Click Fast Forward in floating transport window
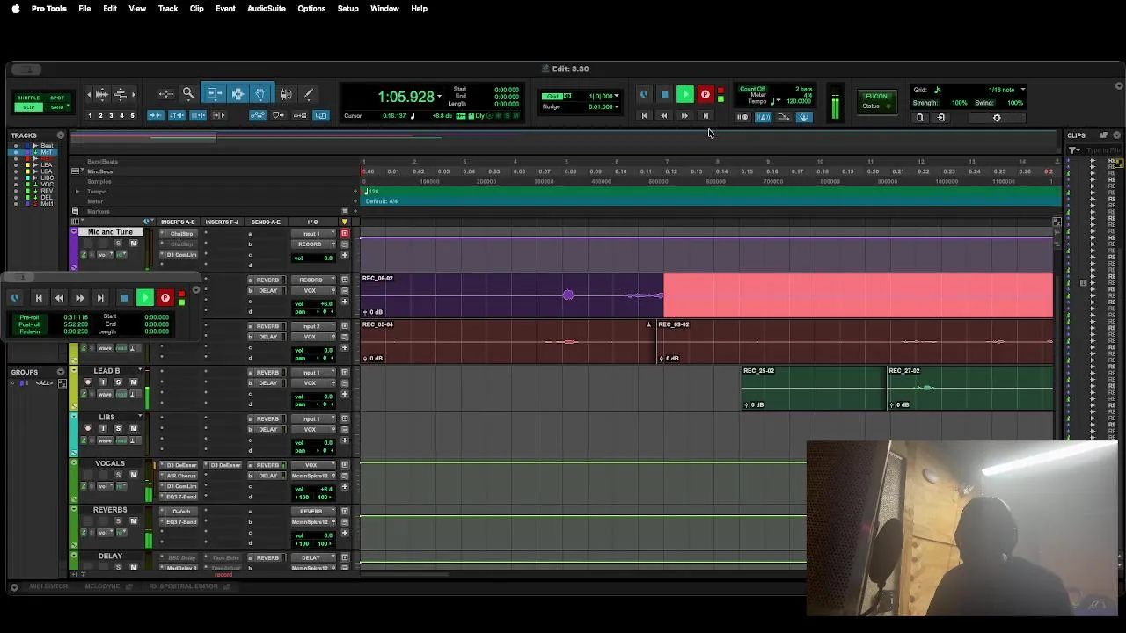The width and height of the screenshot is (1126, 633). tap(79, 298)
